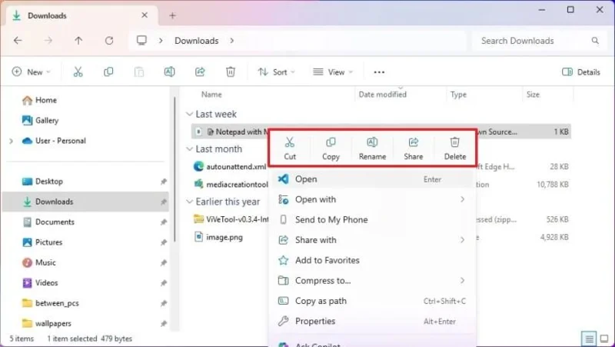Choose Delete in the context menu
The width and height of the screenshot is (615, 347).
[455, 148]
